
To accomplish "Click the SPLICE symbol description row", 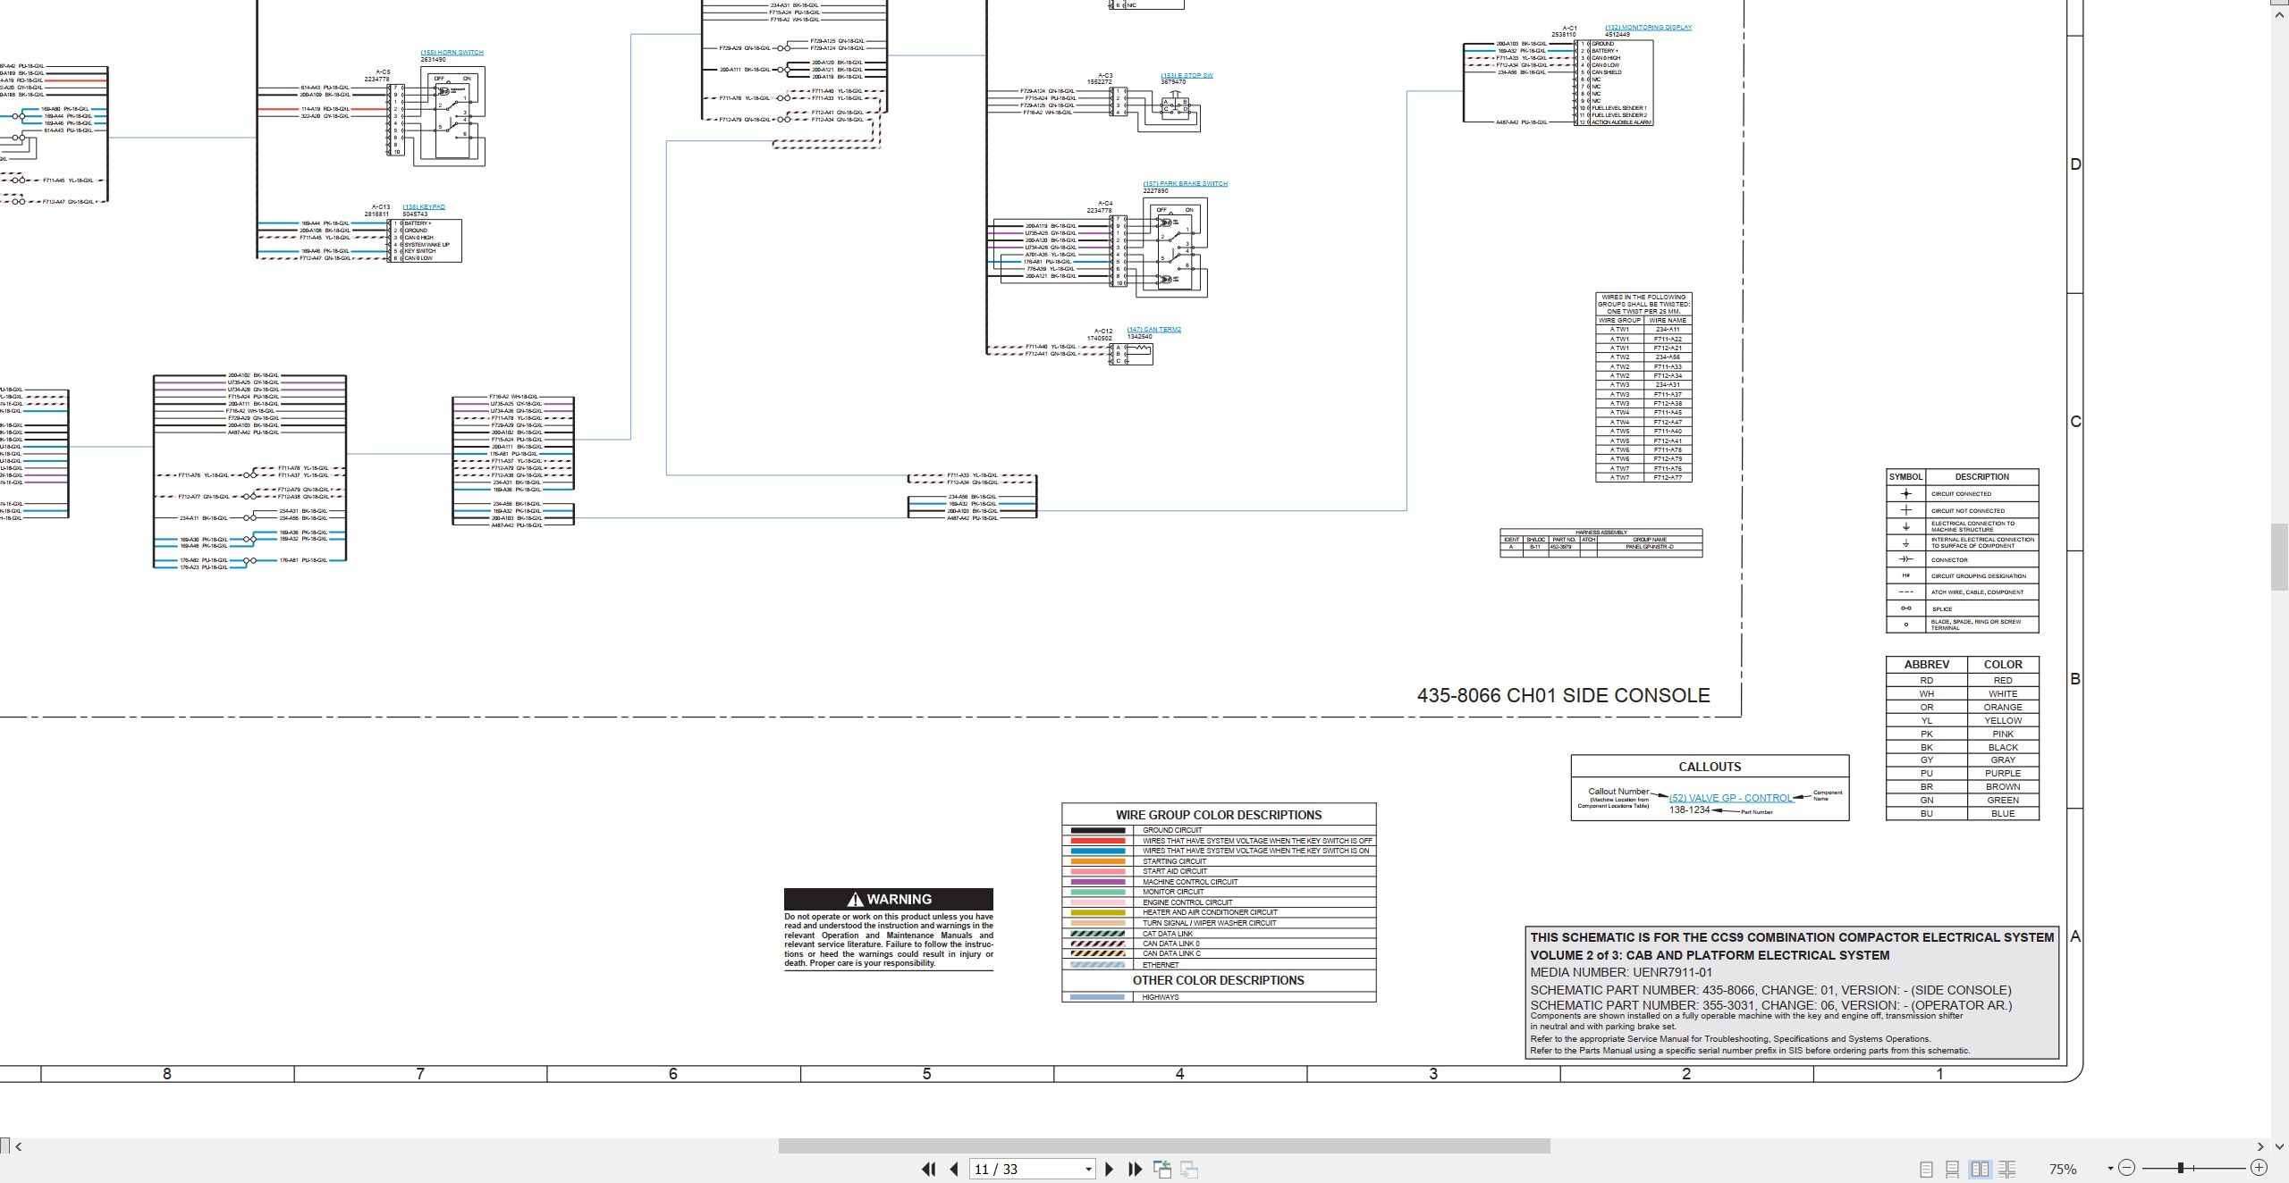I will [x=1963, y=609].
